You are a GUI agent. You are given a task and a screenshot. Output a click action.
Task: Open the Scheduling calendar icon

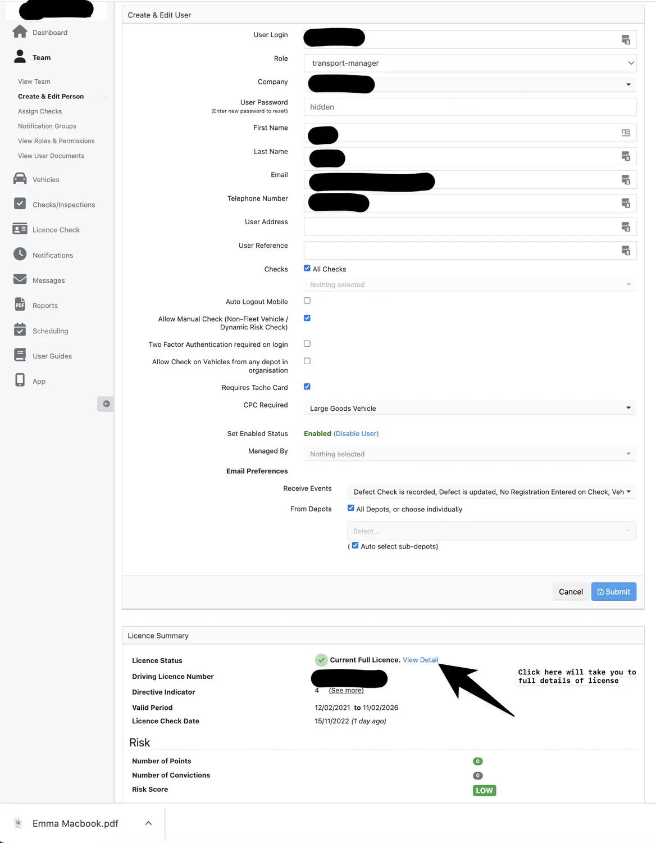pyautogui.click(x=20, y=330)
